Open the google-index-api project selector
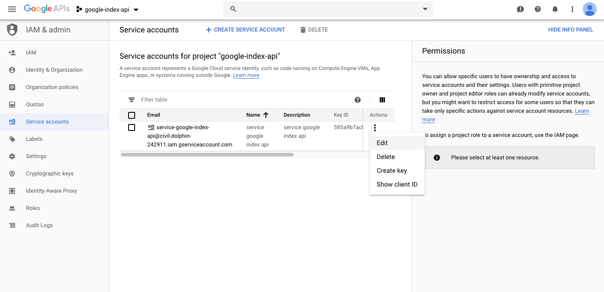Viewport: 604px width, 292px height. (x=107, y=10)
